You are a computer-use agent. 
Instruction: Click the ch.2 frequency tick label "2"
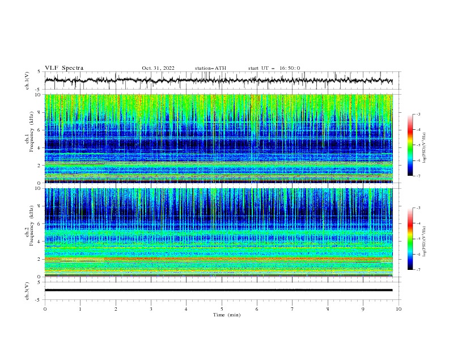tap(40, 259)
